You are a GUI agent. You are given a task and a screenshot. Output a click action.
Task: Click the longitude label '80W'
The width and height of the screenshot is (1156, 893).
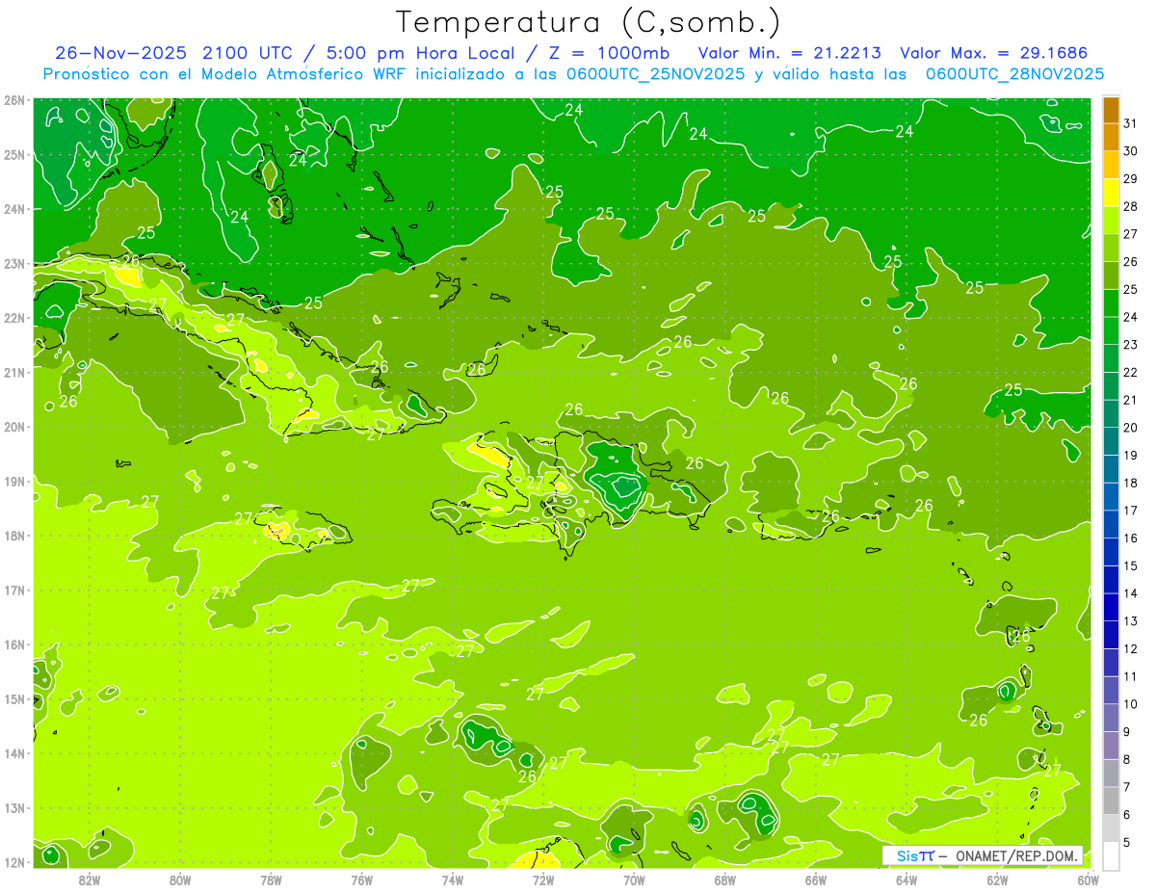[x=180, y=880]
